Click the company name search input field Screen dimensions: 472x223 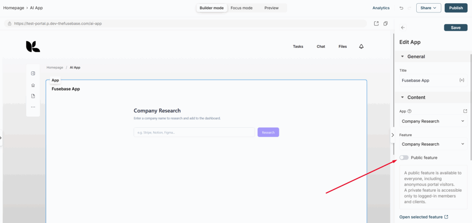(194, 132)
